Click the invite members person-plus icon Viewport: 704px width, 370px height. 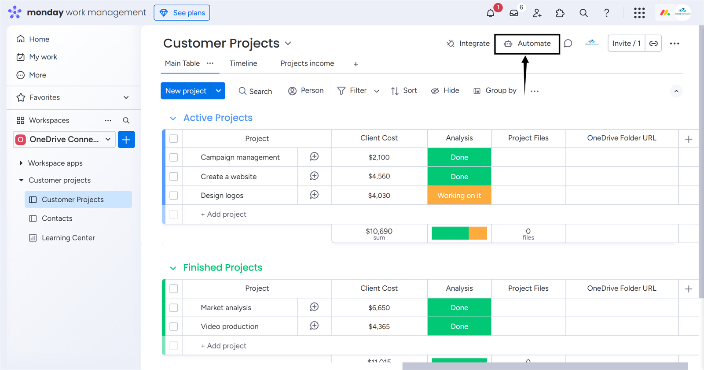point(537,13)
